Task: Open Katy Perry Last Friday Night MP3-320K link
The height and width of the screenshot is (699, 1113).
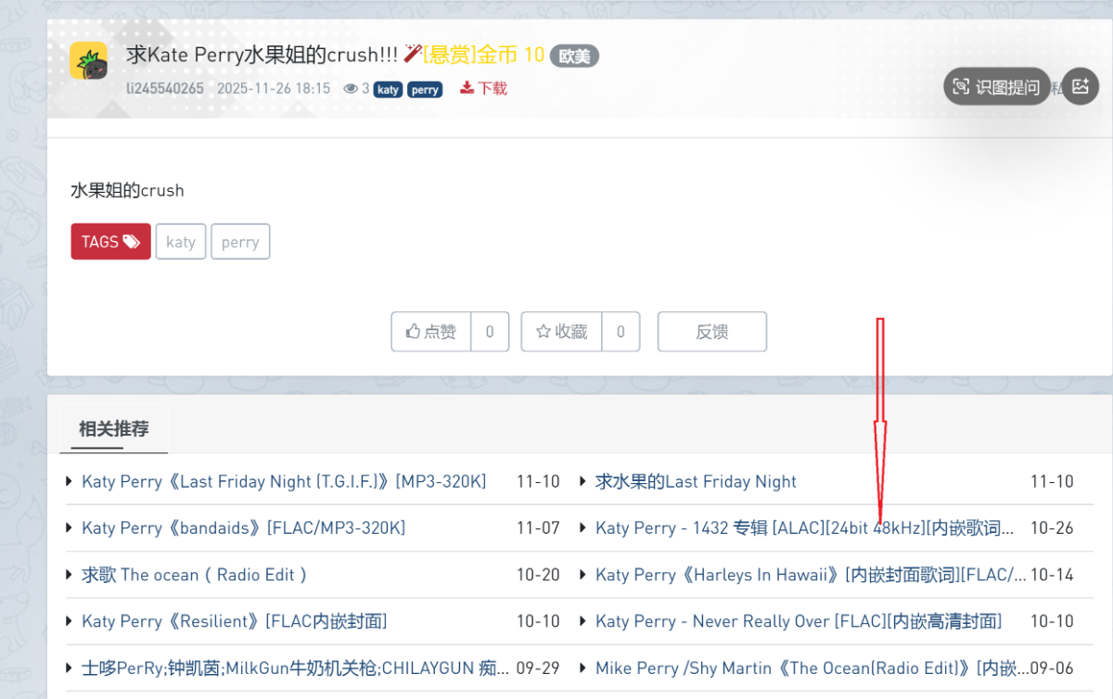Action: [x=284, y=481]
